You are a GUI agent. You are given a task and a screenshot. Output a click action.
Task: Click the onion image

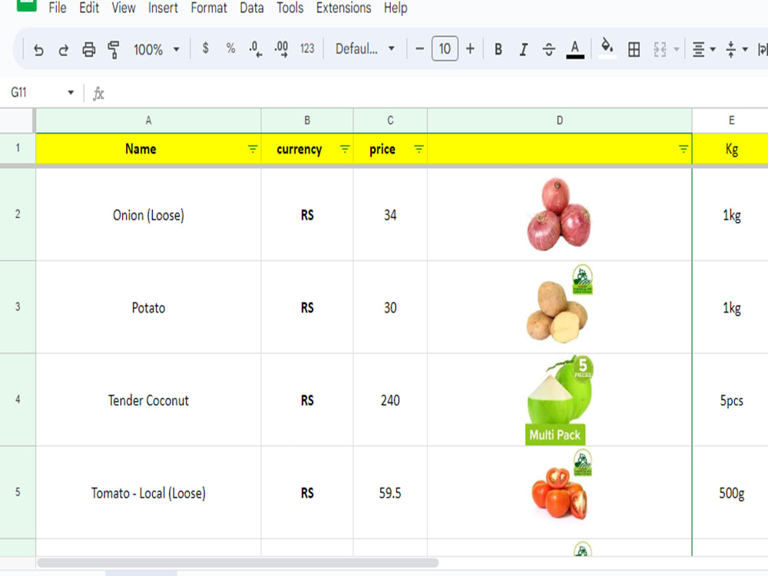(559, 214)
